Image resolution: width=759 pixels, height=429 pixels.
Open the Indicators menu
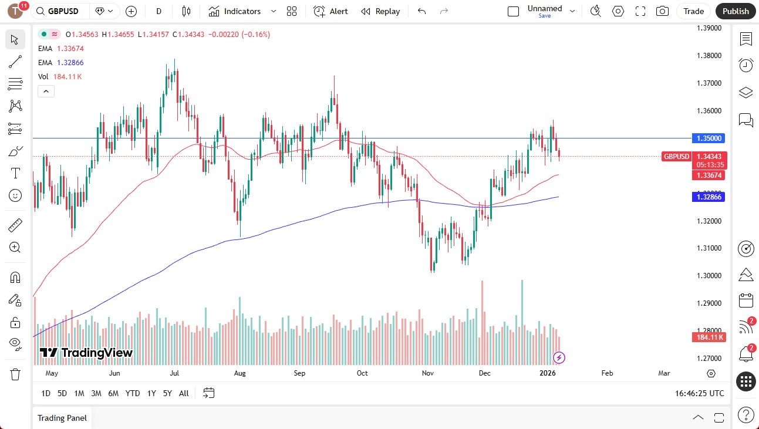coord(235,11)
